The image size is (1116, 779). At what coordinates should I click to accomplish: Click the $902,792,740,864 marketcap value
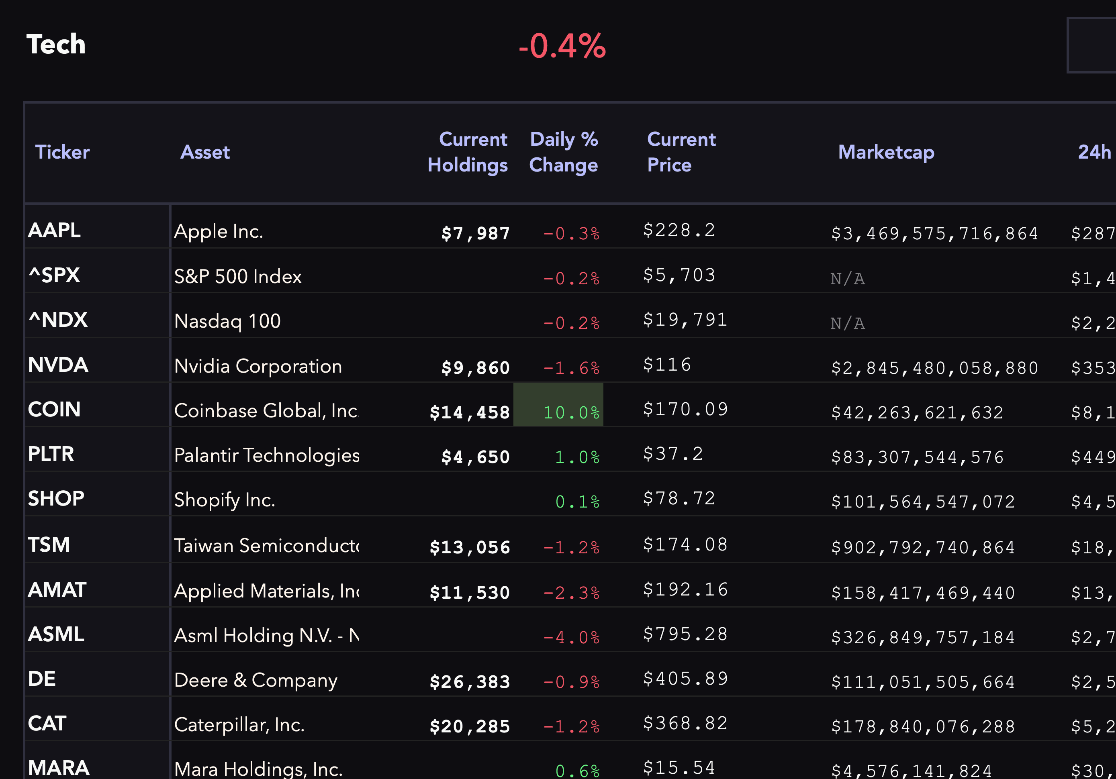(923, 548)
